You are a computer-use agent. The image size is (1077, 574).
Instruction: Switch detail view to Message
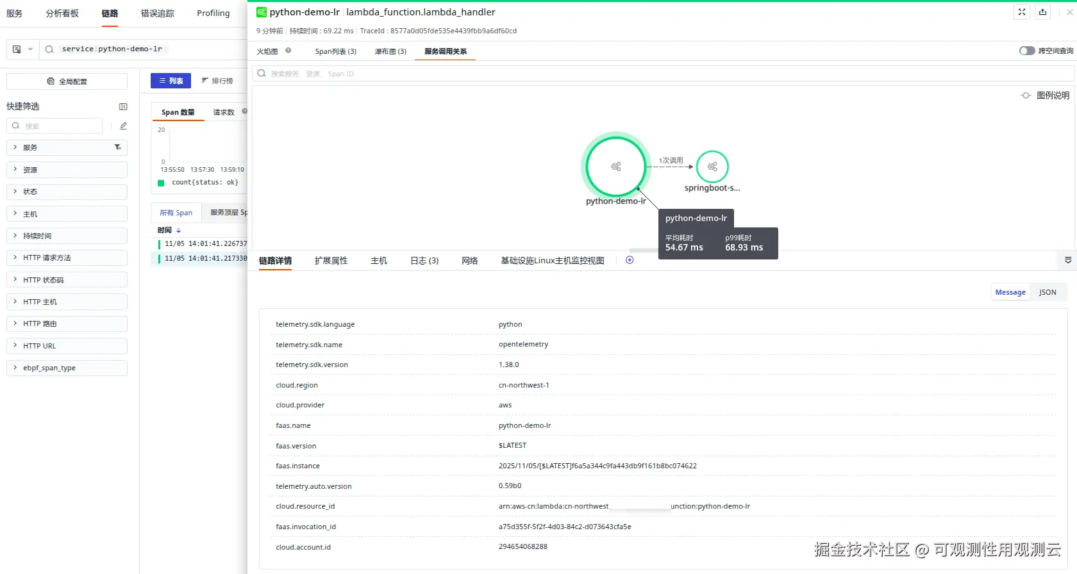1010,292
